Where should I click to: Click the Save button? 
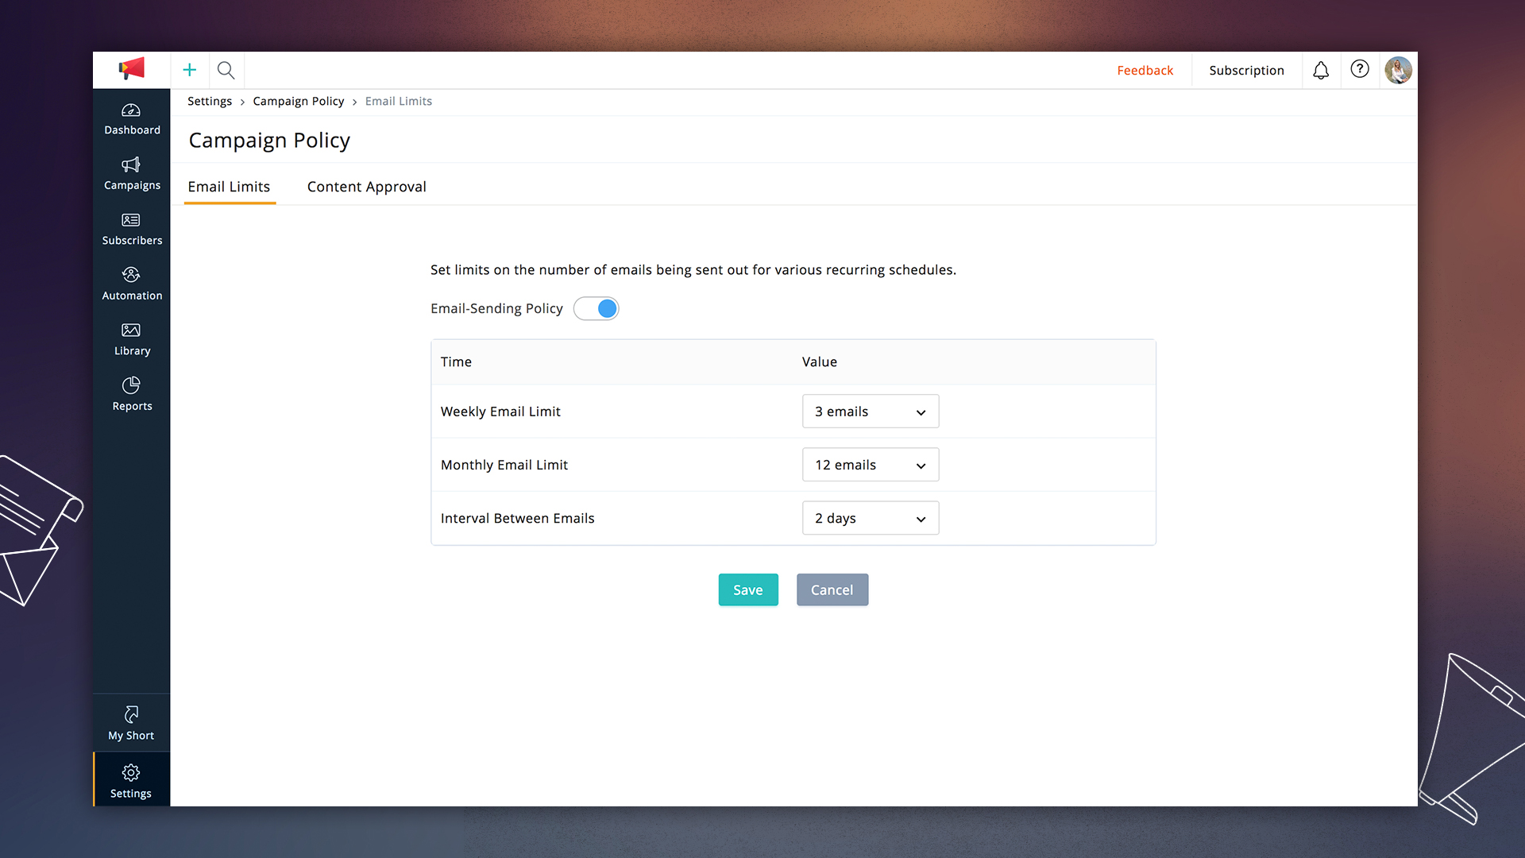click(x=747, y=589)
